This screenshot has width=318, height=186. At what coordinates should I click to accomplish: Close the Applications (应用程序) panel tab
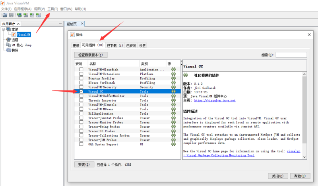[18, 24]
